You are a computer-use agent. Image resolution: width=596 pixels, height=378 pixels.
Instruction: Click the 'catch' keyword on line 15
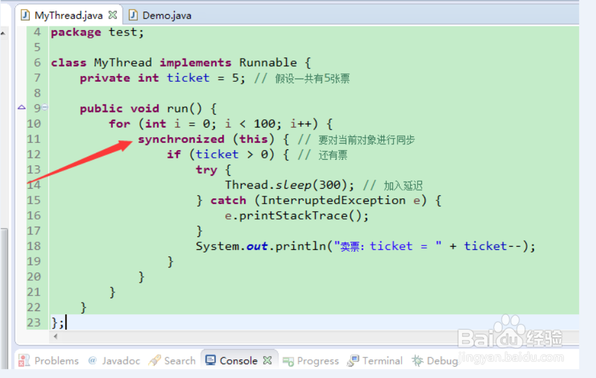point(229,200)
